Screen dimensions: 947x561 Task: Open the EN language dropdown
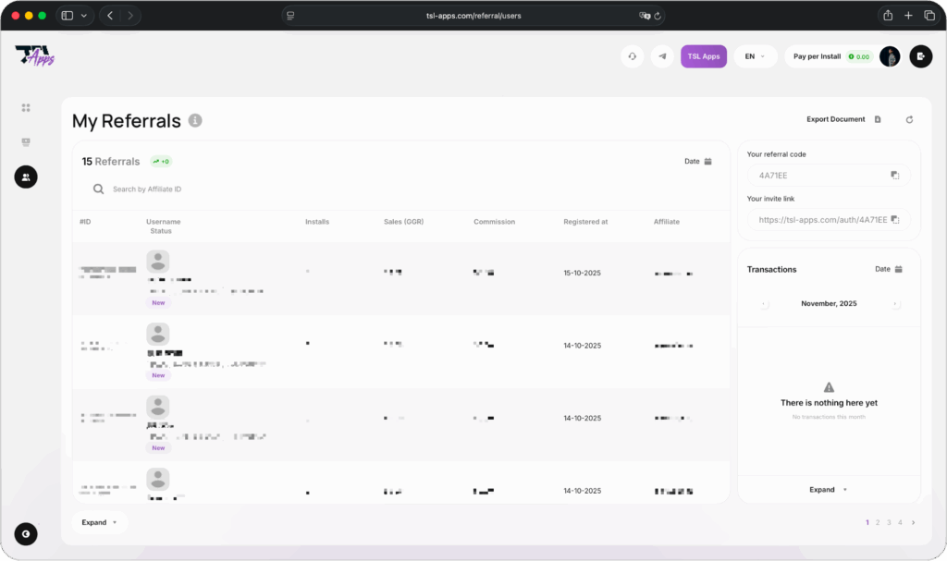tap(755, 56)
